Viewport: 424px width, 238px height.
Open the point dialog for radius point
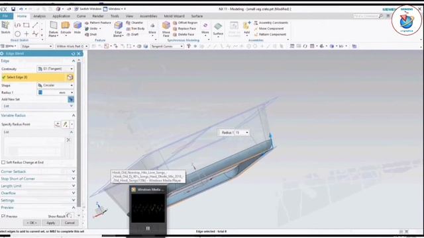58,124
